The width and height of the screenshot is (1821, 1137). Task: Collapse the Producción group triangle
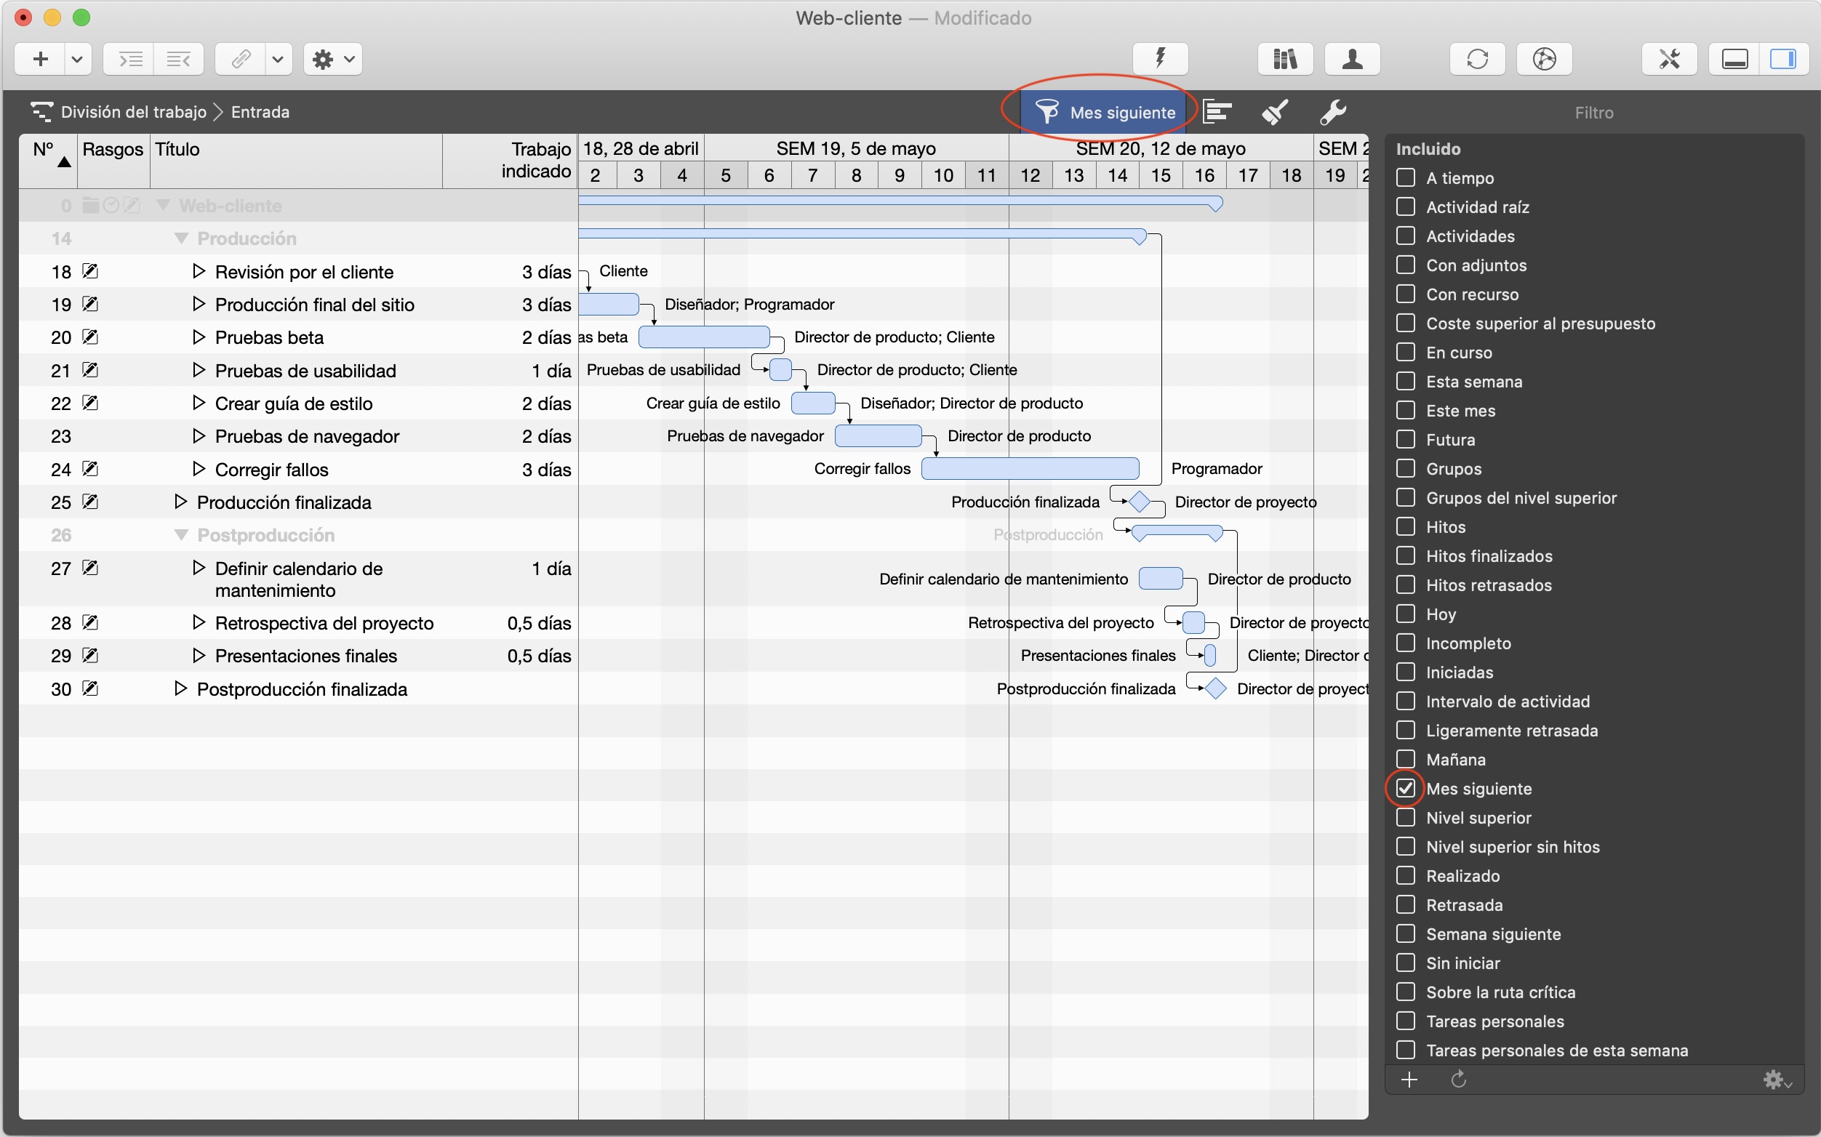tap(180, 238)
